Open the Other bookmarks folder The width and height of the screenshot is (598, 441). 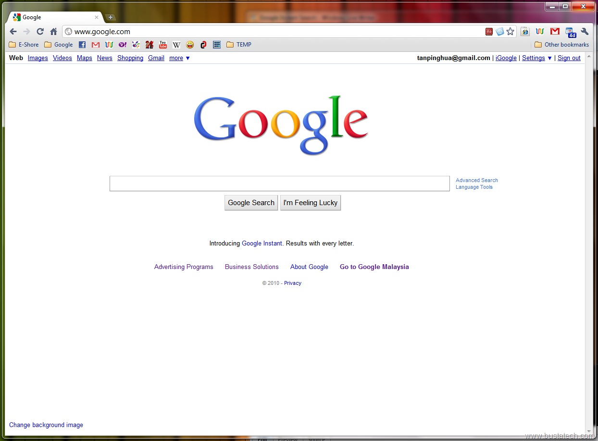(x=561, y=45)
